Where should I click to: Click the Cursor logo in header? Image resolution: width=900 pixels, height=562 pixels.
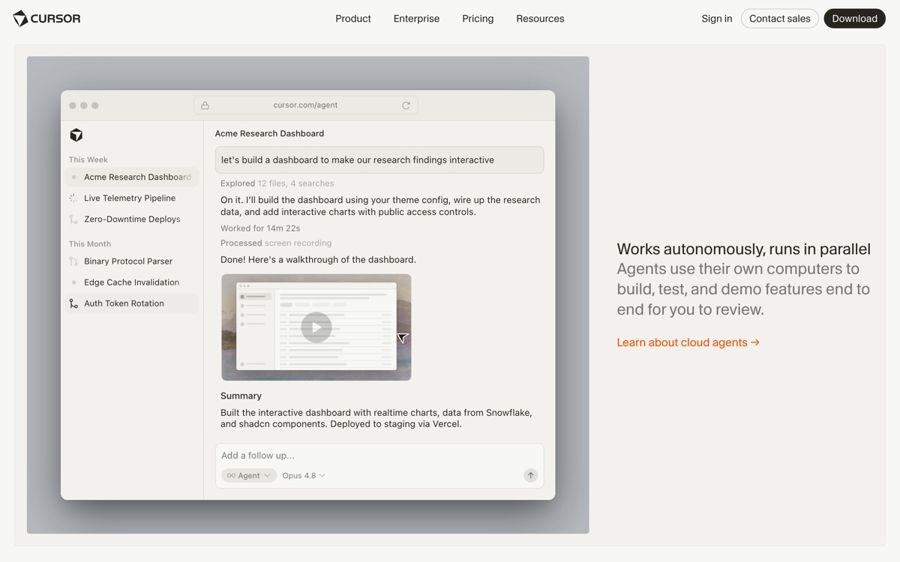(x=46, y=19)
